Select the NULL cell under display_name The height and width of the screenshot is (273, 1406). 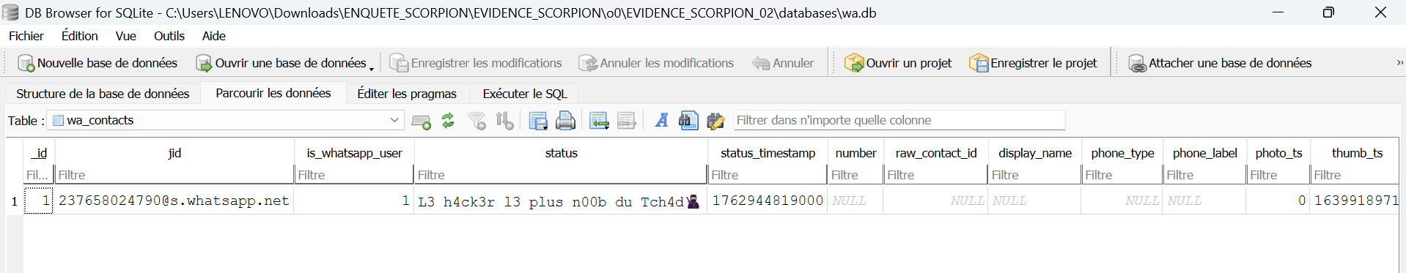pyautogui.click(x=1034, y=201)
